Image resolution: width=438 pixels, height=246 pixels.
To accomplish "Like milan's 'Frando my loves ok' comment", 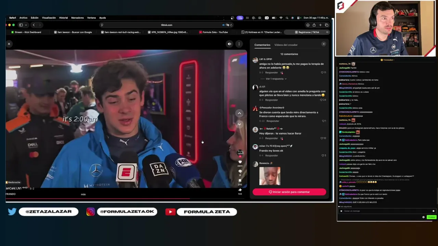I will (x=323, y=155).
